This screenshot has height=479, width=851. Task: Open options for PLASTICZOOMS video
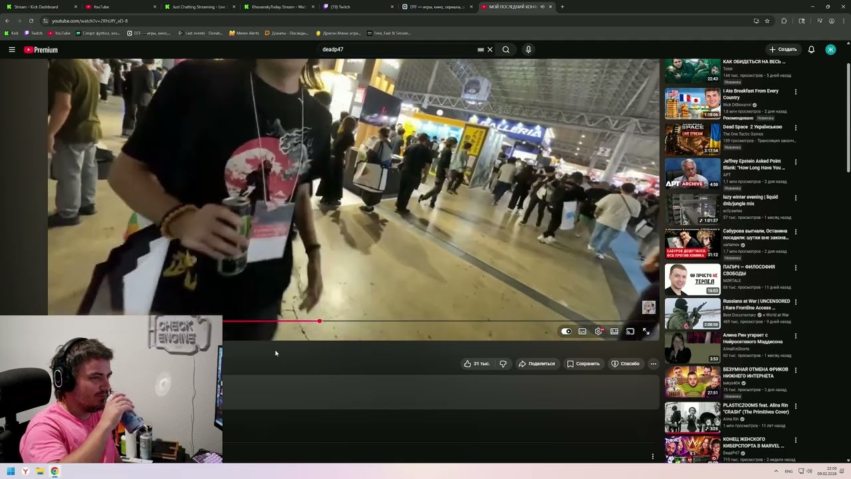[x=796, y=406]
